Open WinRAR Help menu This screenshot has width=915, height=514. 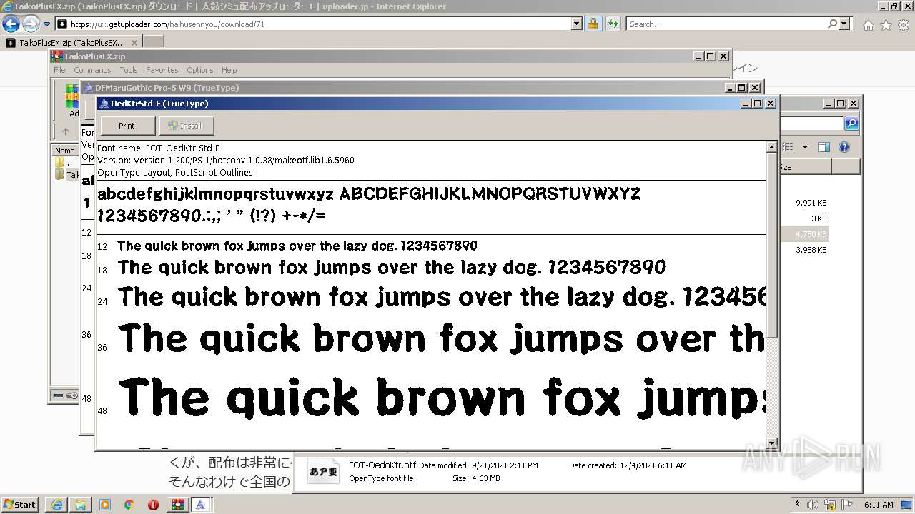229,70
